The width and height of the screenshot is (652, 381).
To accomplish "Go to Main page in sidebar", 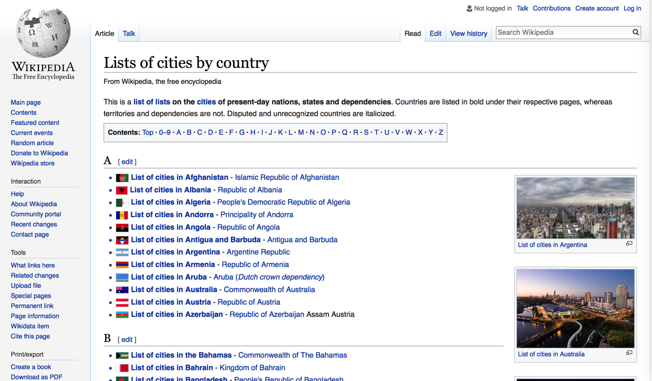I will [26, 102].
